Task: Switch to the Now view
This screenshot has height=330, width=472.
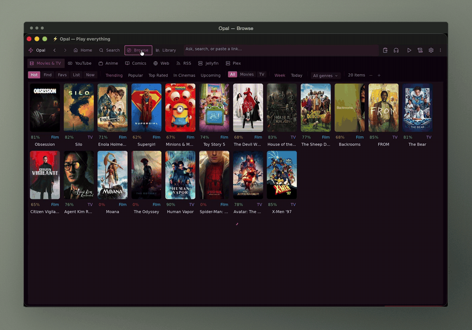Action: click(x=90, y=75)
